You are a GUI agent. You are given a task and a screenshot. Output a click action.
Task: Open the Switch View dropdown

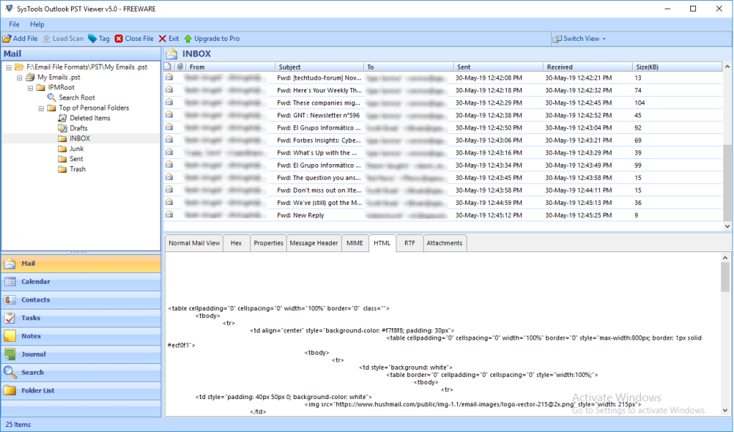click(579, 39)
